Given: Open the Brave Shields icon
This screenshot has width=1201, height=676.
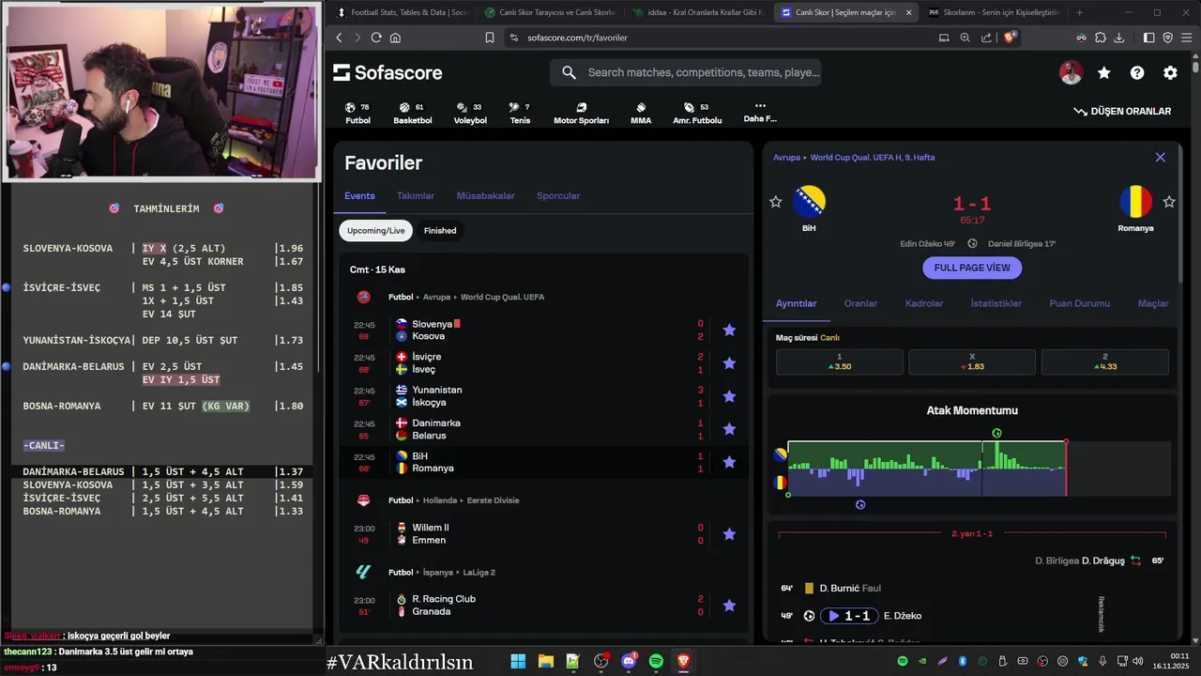Looking at the screenshot, I should (x=1010, y=38).
